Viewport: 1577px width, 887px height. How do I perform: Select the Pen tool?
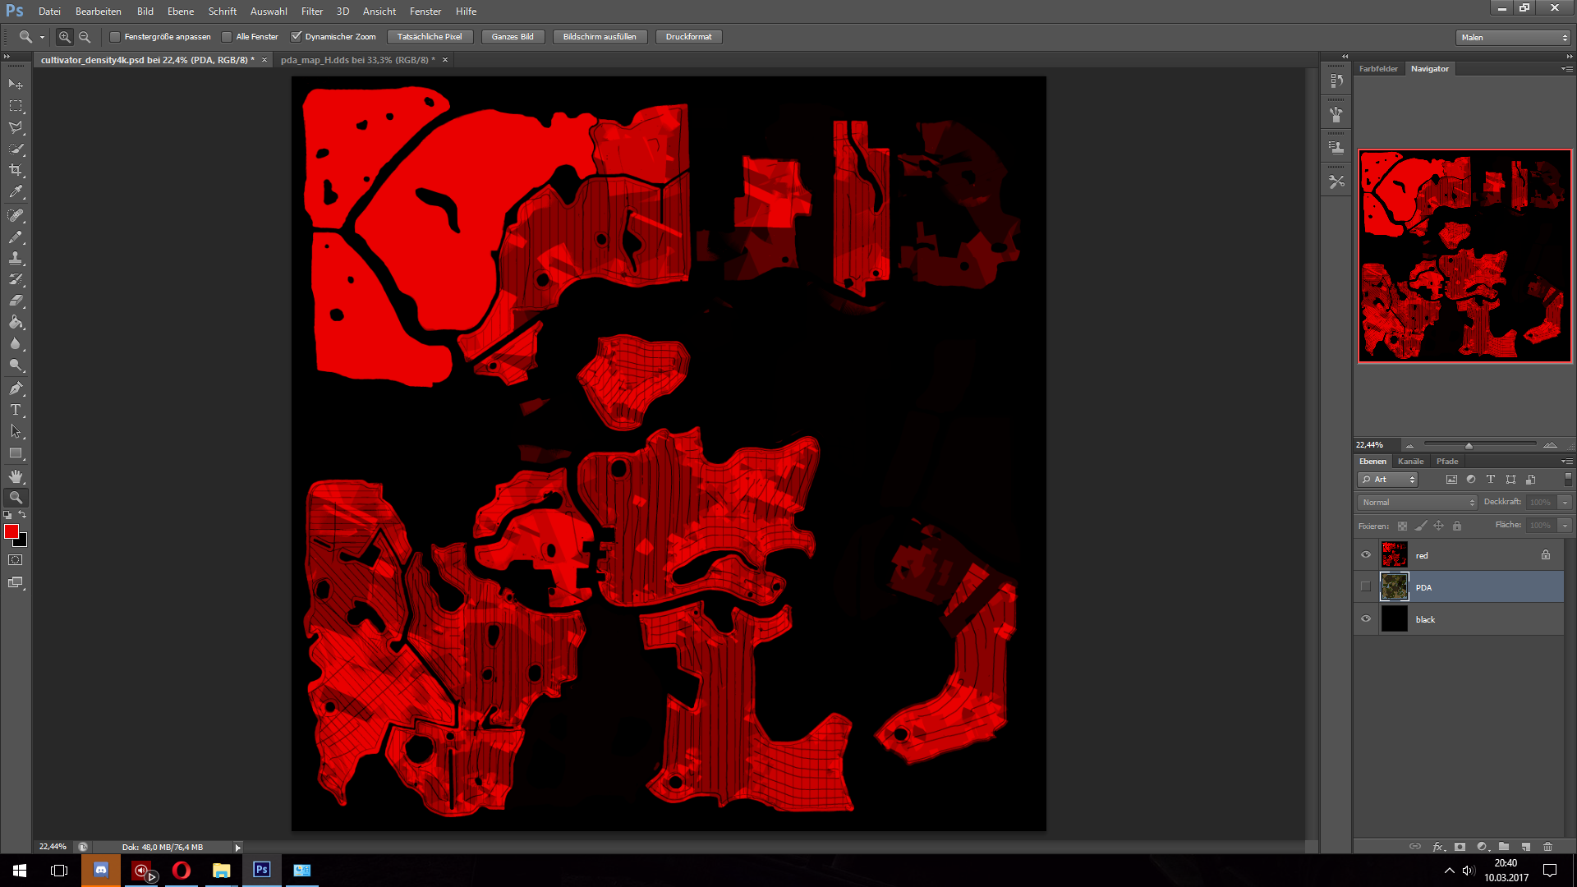tap(16, 388)
